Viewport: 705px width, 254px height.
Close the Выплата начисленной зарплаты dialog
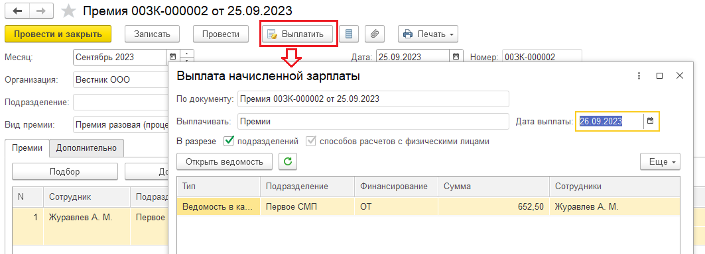click(680, 76)
